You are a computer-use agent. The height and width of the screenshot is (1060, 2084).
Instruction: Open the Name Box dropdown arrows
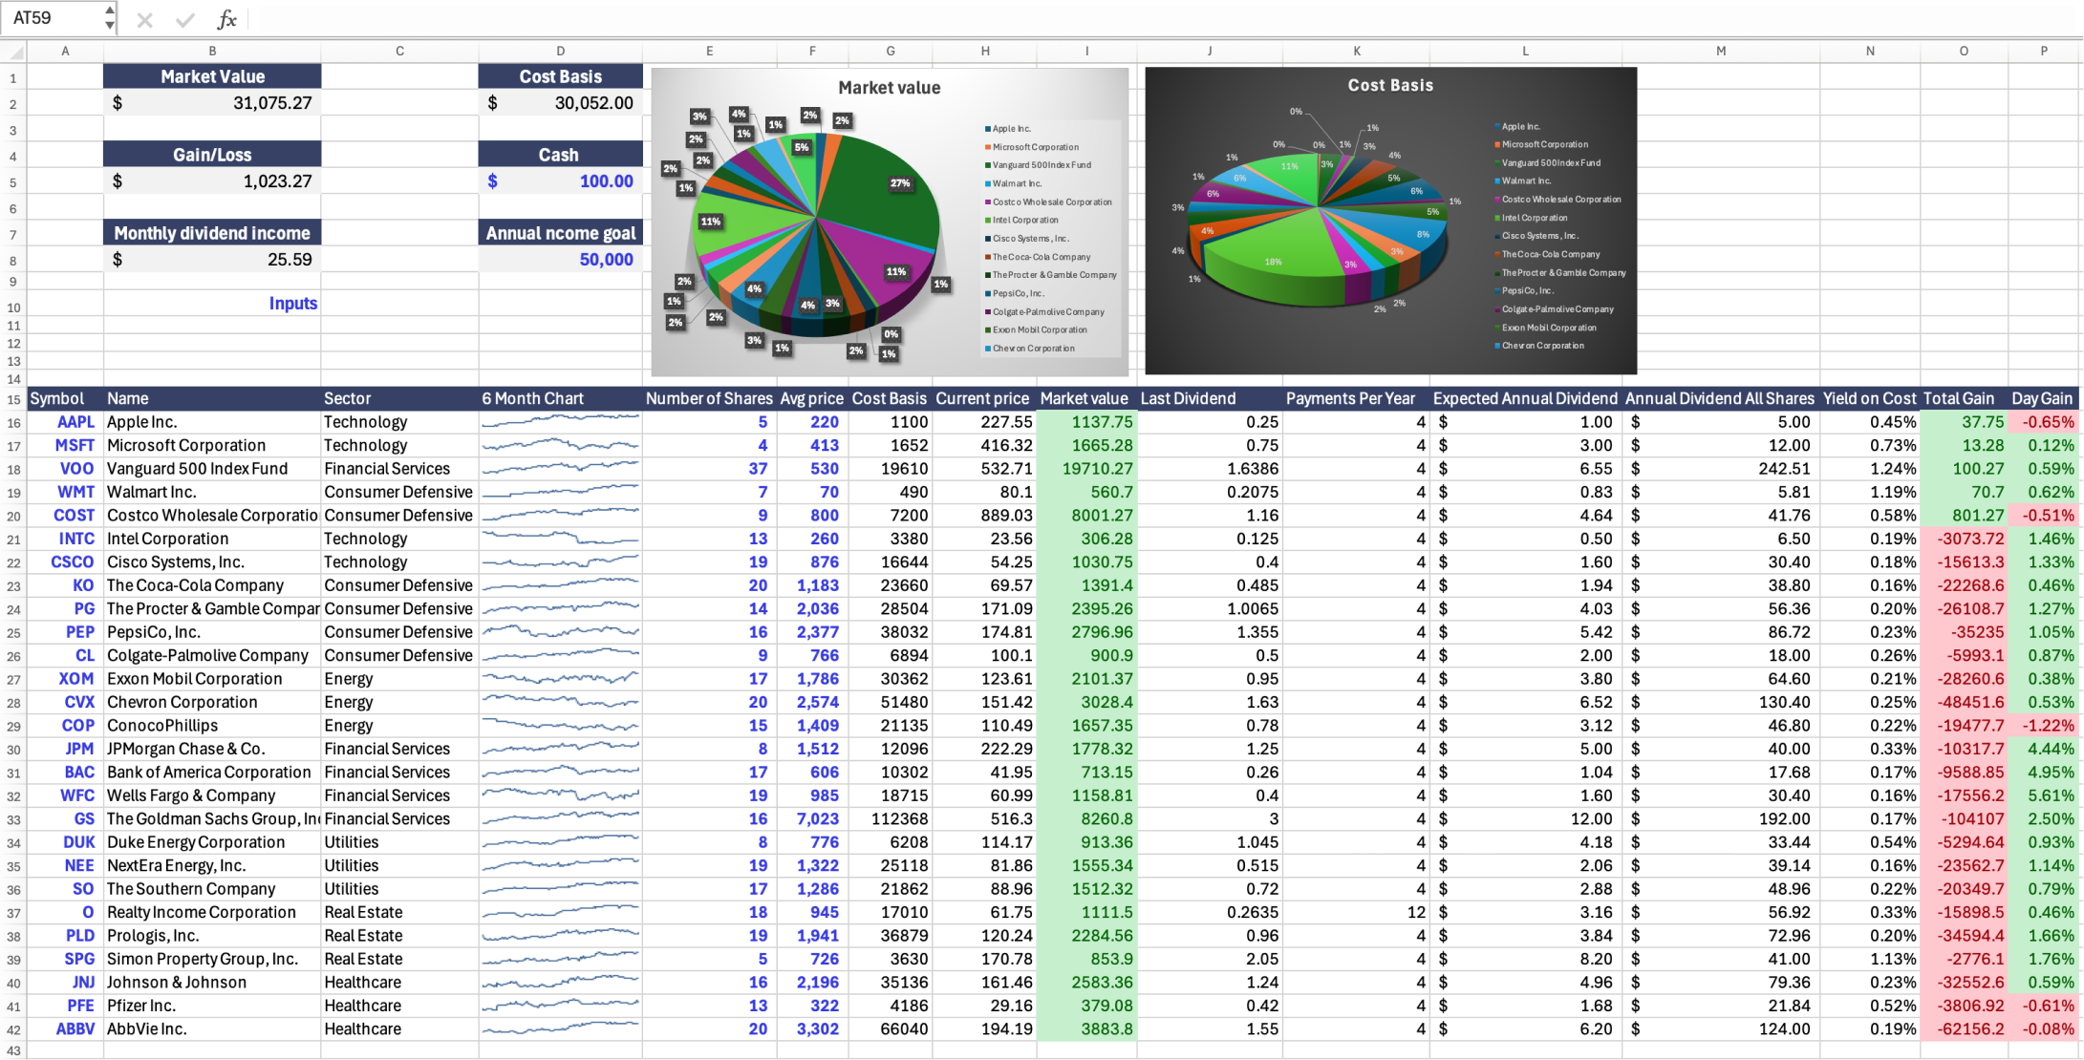pyautogui.click(x=110, y=18)
